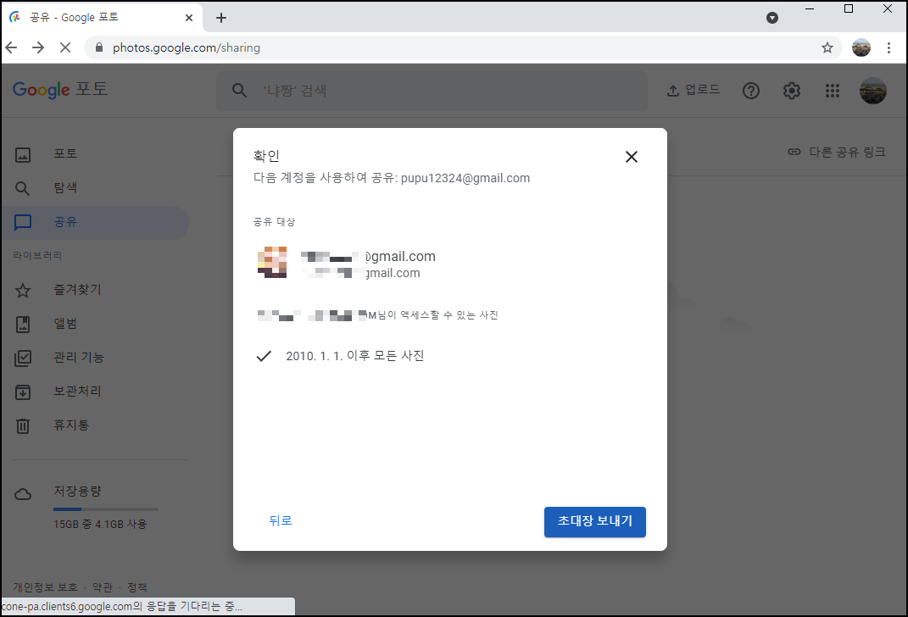Click the '나짱' 검색 search field
Screen dimensions: 908x617
[432, 91]
